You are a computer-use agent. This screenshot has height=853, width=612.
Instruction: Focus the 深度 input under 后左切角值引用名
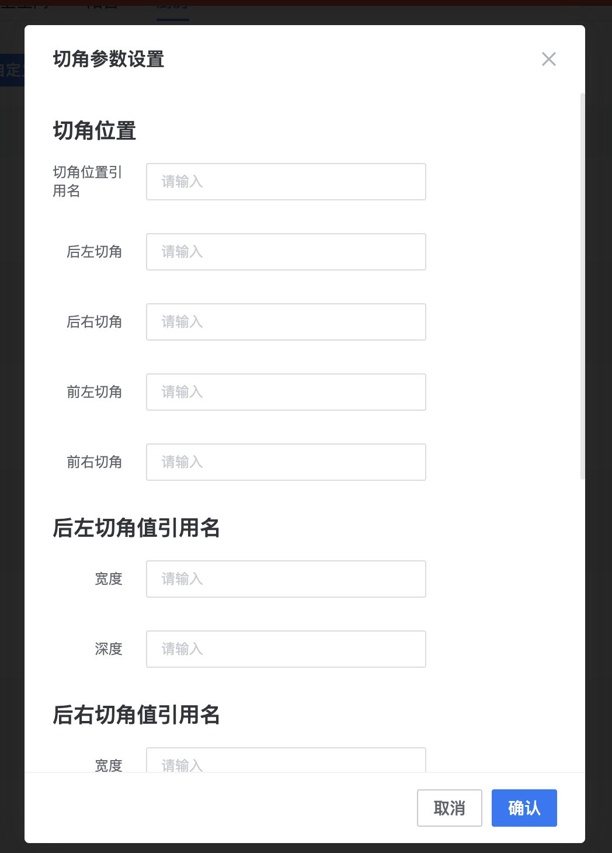tap(286, 649)
